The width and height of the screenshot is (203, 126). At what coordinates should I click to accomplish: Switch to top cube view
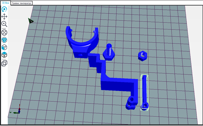point(4,55)
